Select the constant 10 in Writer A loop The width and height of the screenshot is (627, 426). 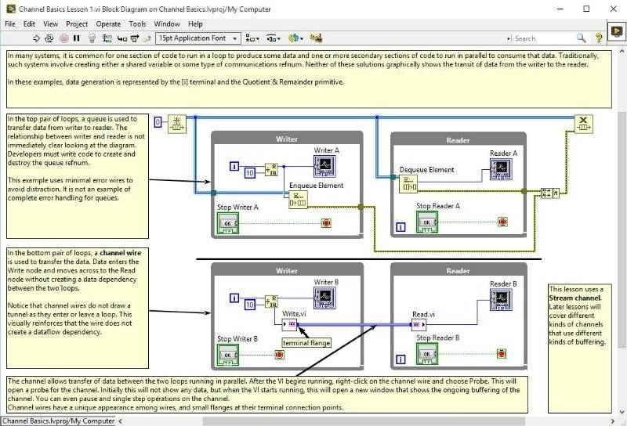click(250, 173)
